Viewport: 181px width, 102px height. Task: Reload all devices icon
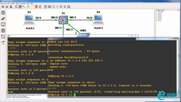point(40,7)
